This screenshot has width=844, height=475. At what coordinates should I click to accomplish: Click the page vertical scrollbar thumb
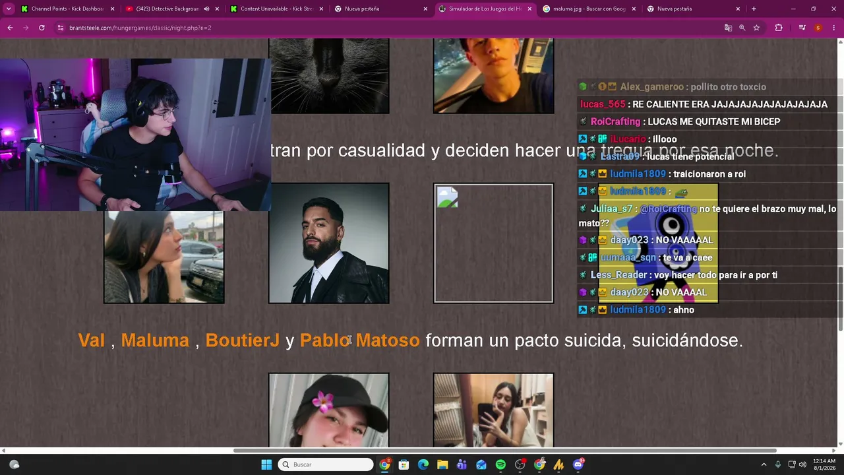tap(840, 298)
